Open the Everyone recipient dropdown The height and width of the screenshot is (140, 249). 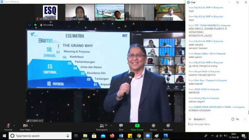pos(199,119)
